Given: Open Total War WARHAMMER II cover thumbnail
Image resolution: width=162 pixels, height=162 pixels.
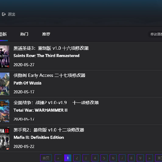Looking at the screenshot, I should tap(4, 111).
